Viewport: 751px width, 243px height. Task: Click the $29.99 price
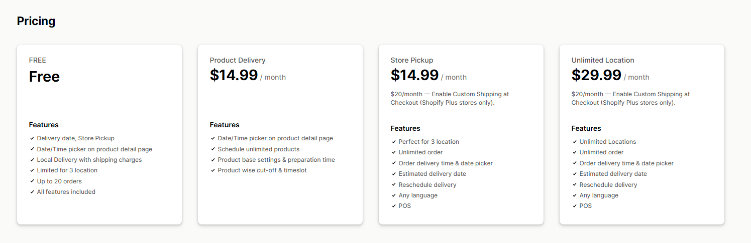[596, 75]
